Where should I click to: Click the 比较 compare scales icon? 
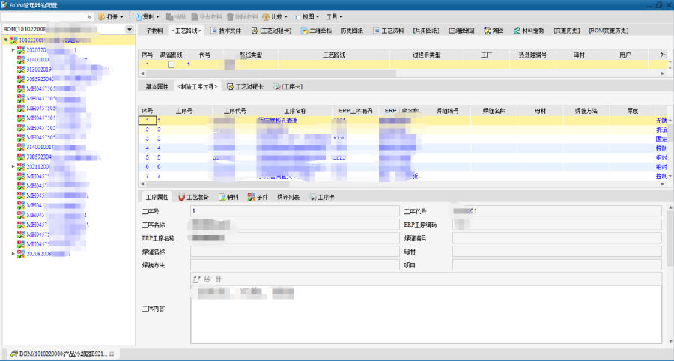pyautogui.click(x=266, y=17)
